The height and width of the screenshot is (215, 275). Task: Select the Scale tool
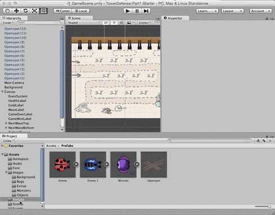[34, 11]
